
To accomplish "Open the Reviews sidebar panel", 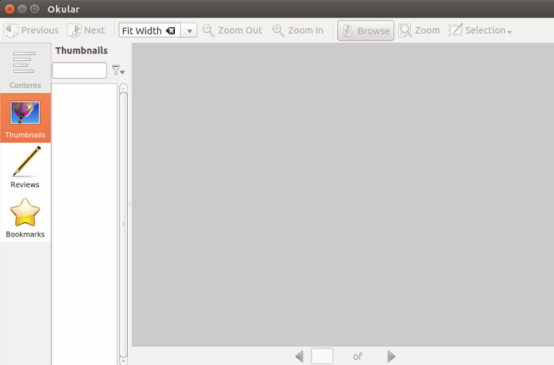I will coord(25,167).
